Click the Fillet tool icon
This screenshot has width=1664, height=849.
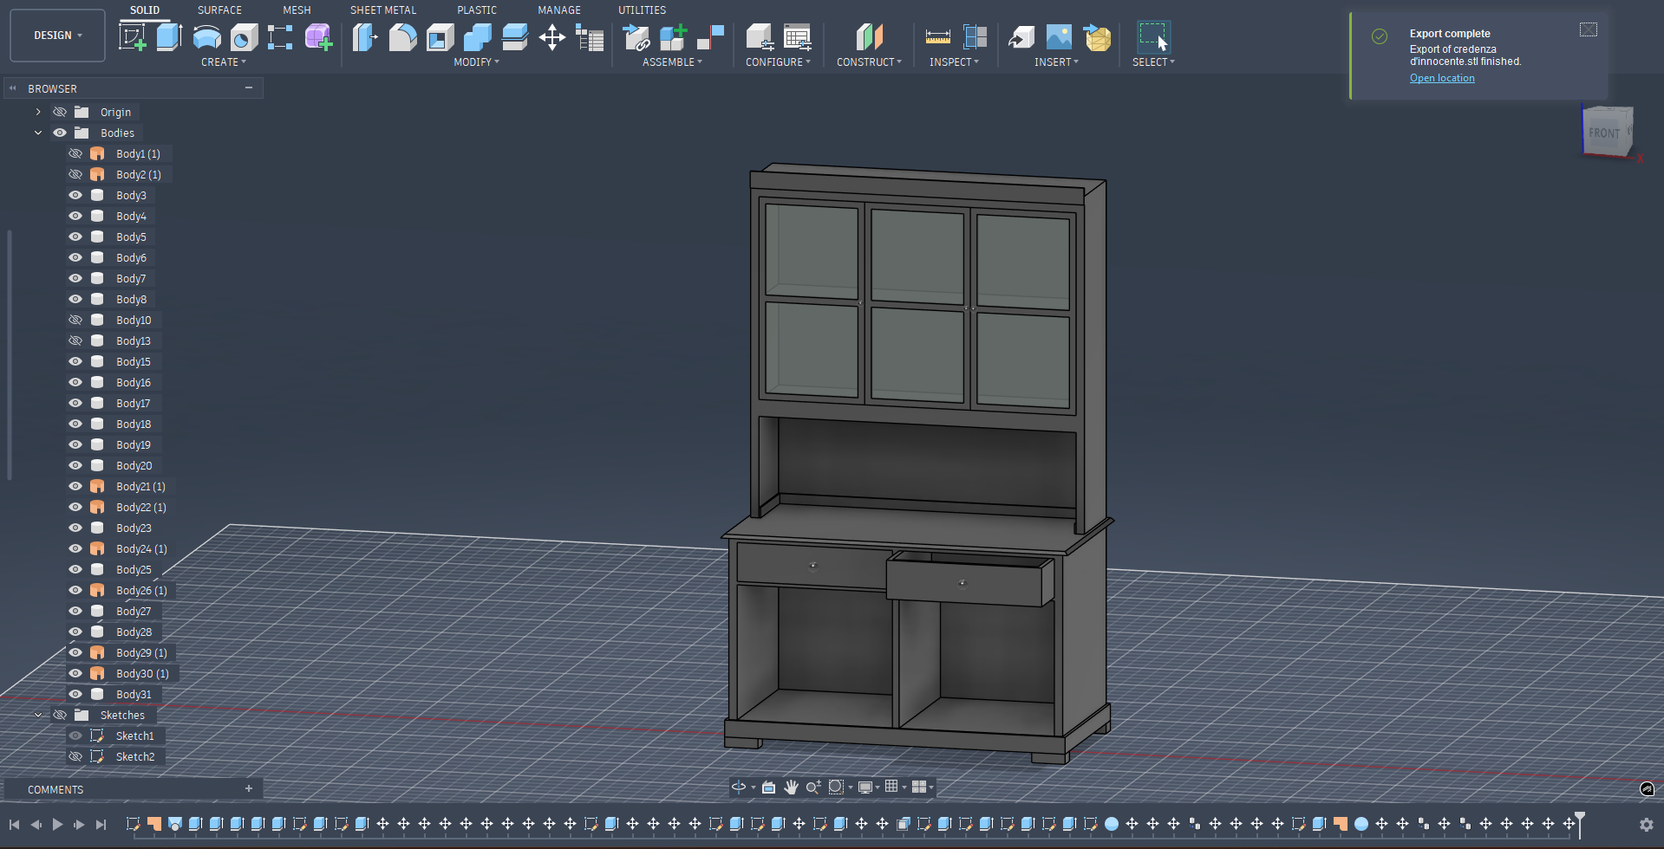[402, 37]
